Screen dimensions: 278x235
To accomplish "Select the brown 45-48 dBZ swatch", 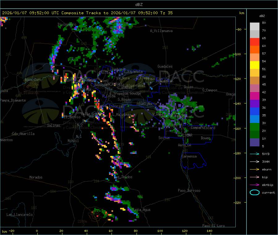I will pos(255,81).
